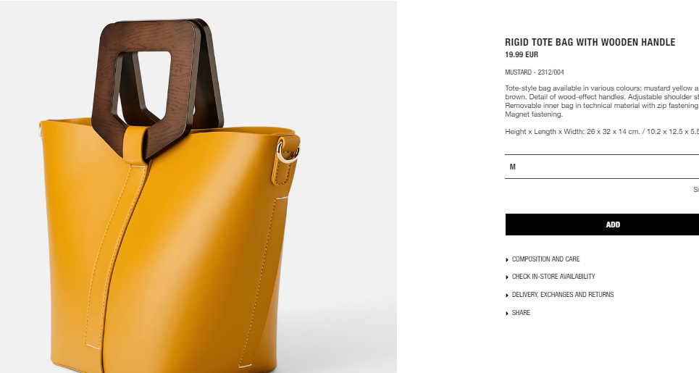The height and width of the screenshot is (373, 699).
Task: Expand Delivery, Exchanges and Returns details
Action: pyautogui.click(x=563, y=295)
